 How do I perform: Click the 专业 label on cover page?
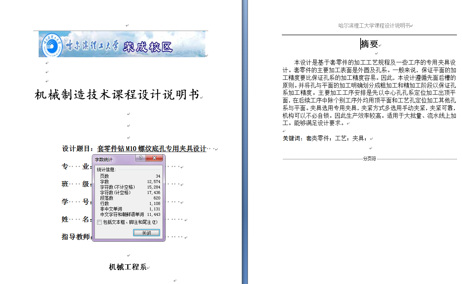[77, 167]
